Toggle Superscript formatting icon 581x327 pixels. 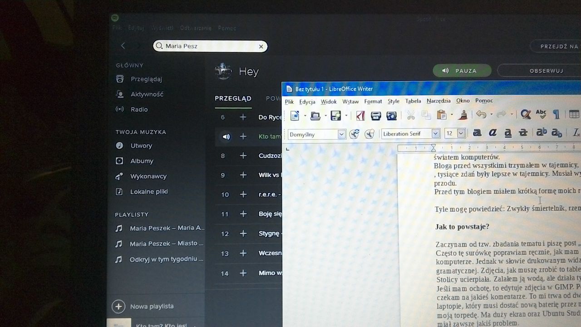[542, 132]
